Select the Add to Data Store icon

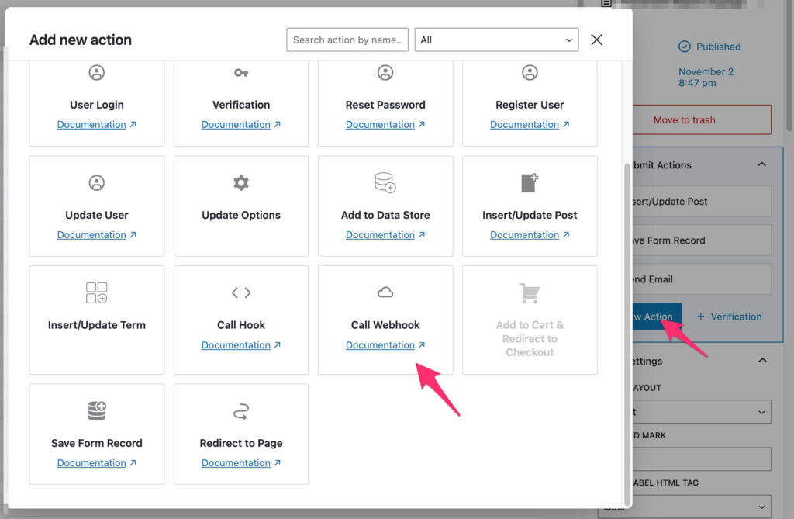[385, 183]
